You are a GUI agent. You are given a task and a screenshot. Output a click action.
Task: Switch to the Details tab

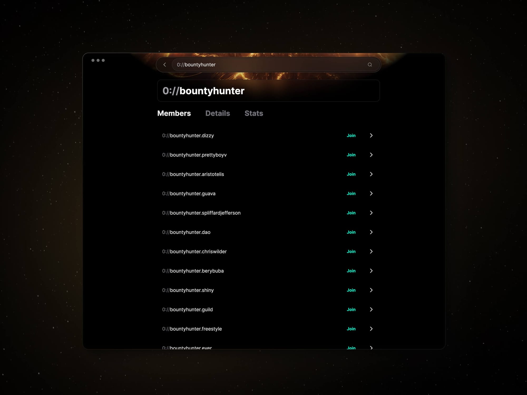point(218,113)
